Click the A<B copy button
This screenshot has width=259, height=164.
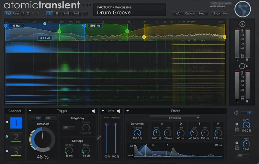point(76,14)
